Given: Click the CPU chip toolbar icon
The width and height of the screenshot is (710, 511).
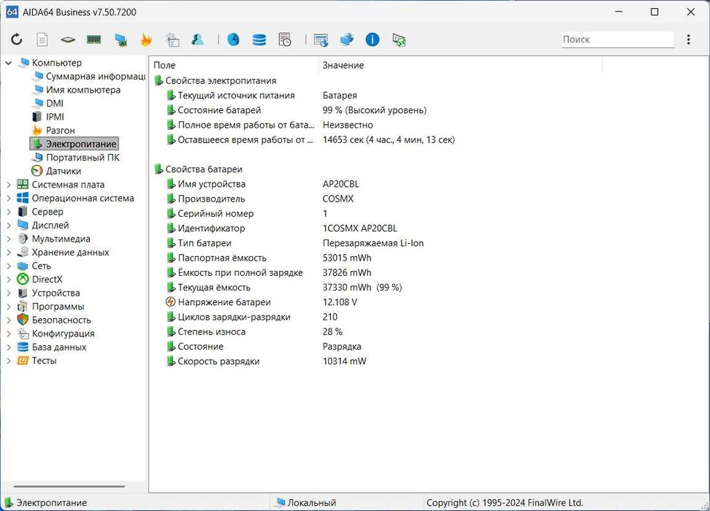Looking at the screenshot, I should pos(68,39).
